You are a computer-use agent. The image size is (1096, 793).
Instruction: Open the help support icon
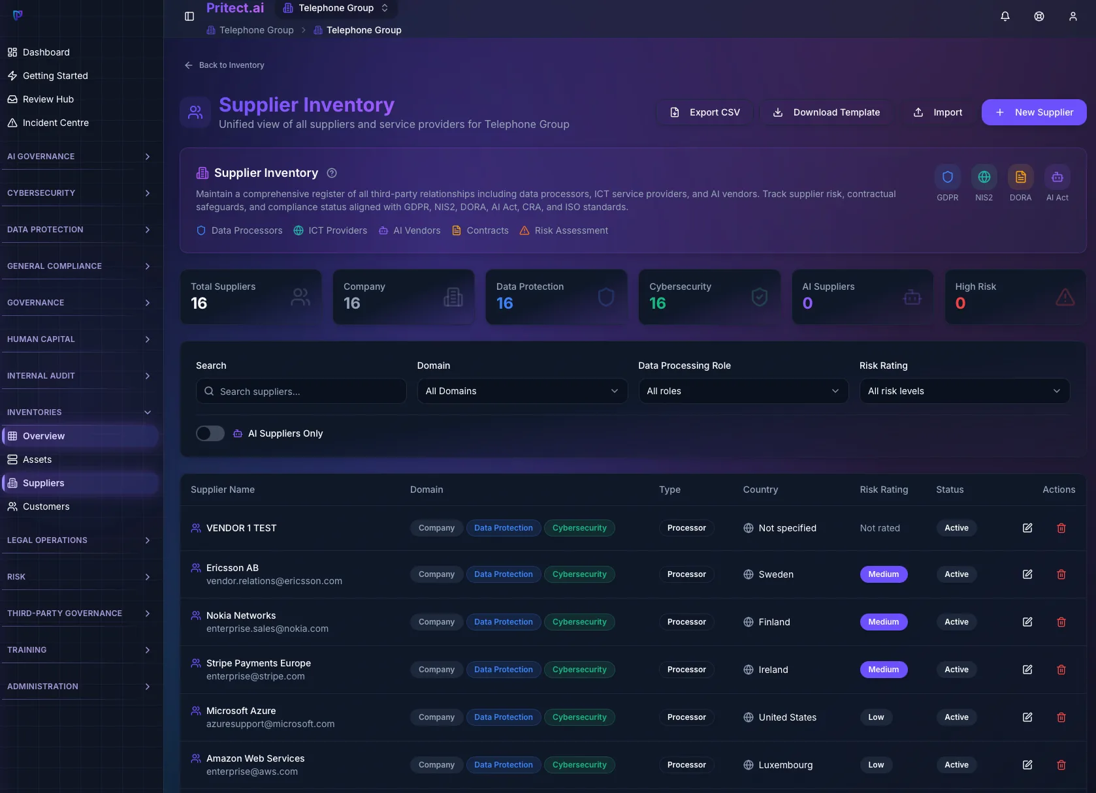(1039, 16)
